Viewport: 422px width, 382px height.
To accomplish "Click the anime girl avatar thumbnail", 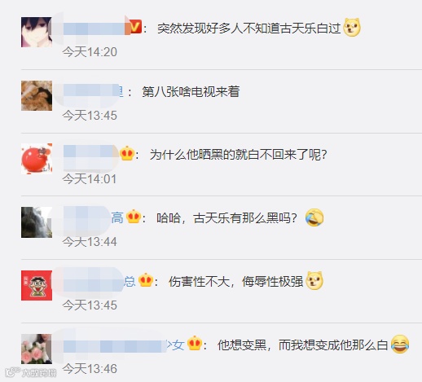I will click(37, 32).
